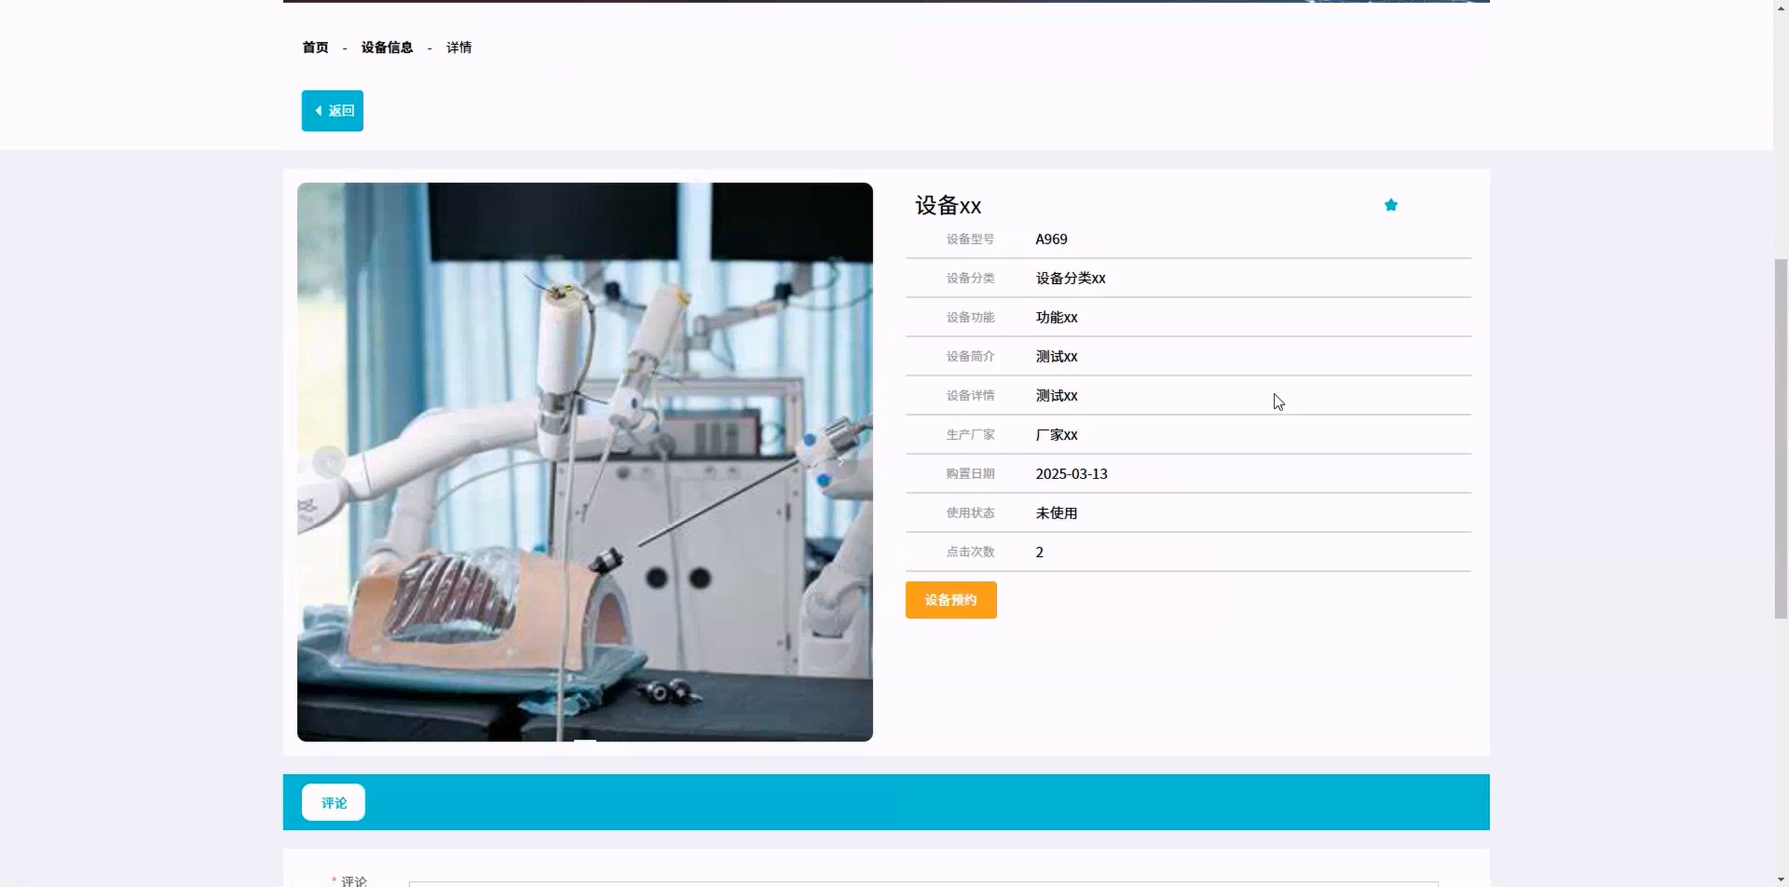The image size is (1789, 887).
Task: Click carousel indicator bar below device image
Action: coord(584,740)
